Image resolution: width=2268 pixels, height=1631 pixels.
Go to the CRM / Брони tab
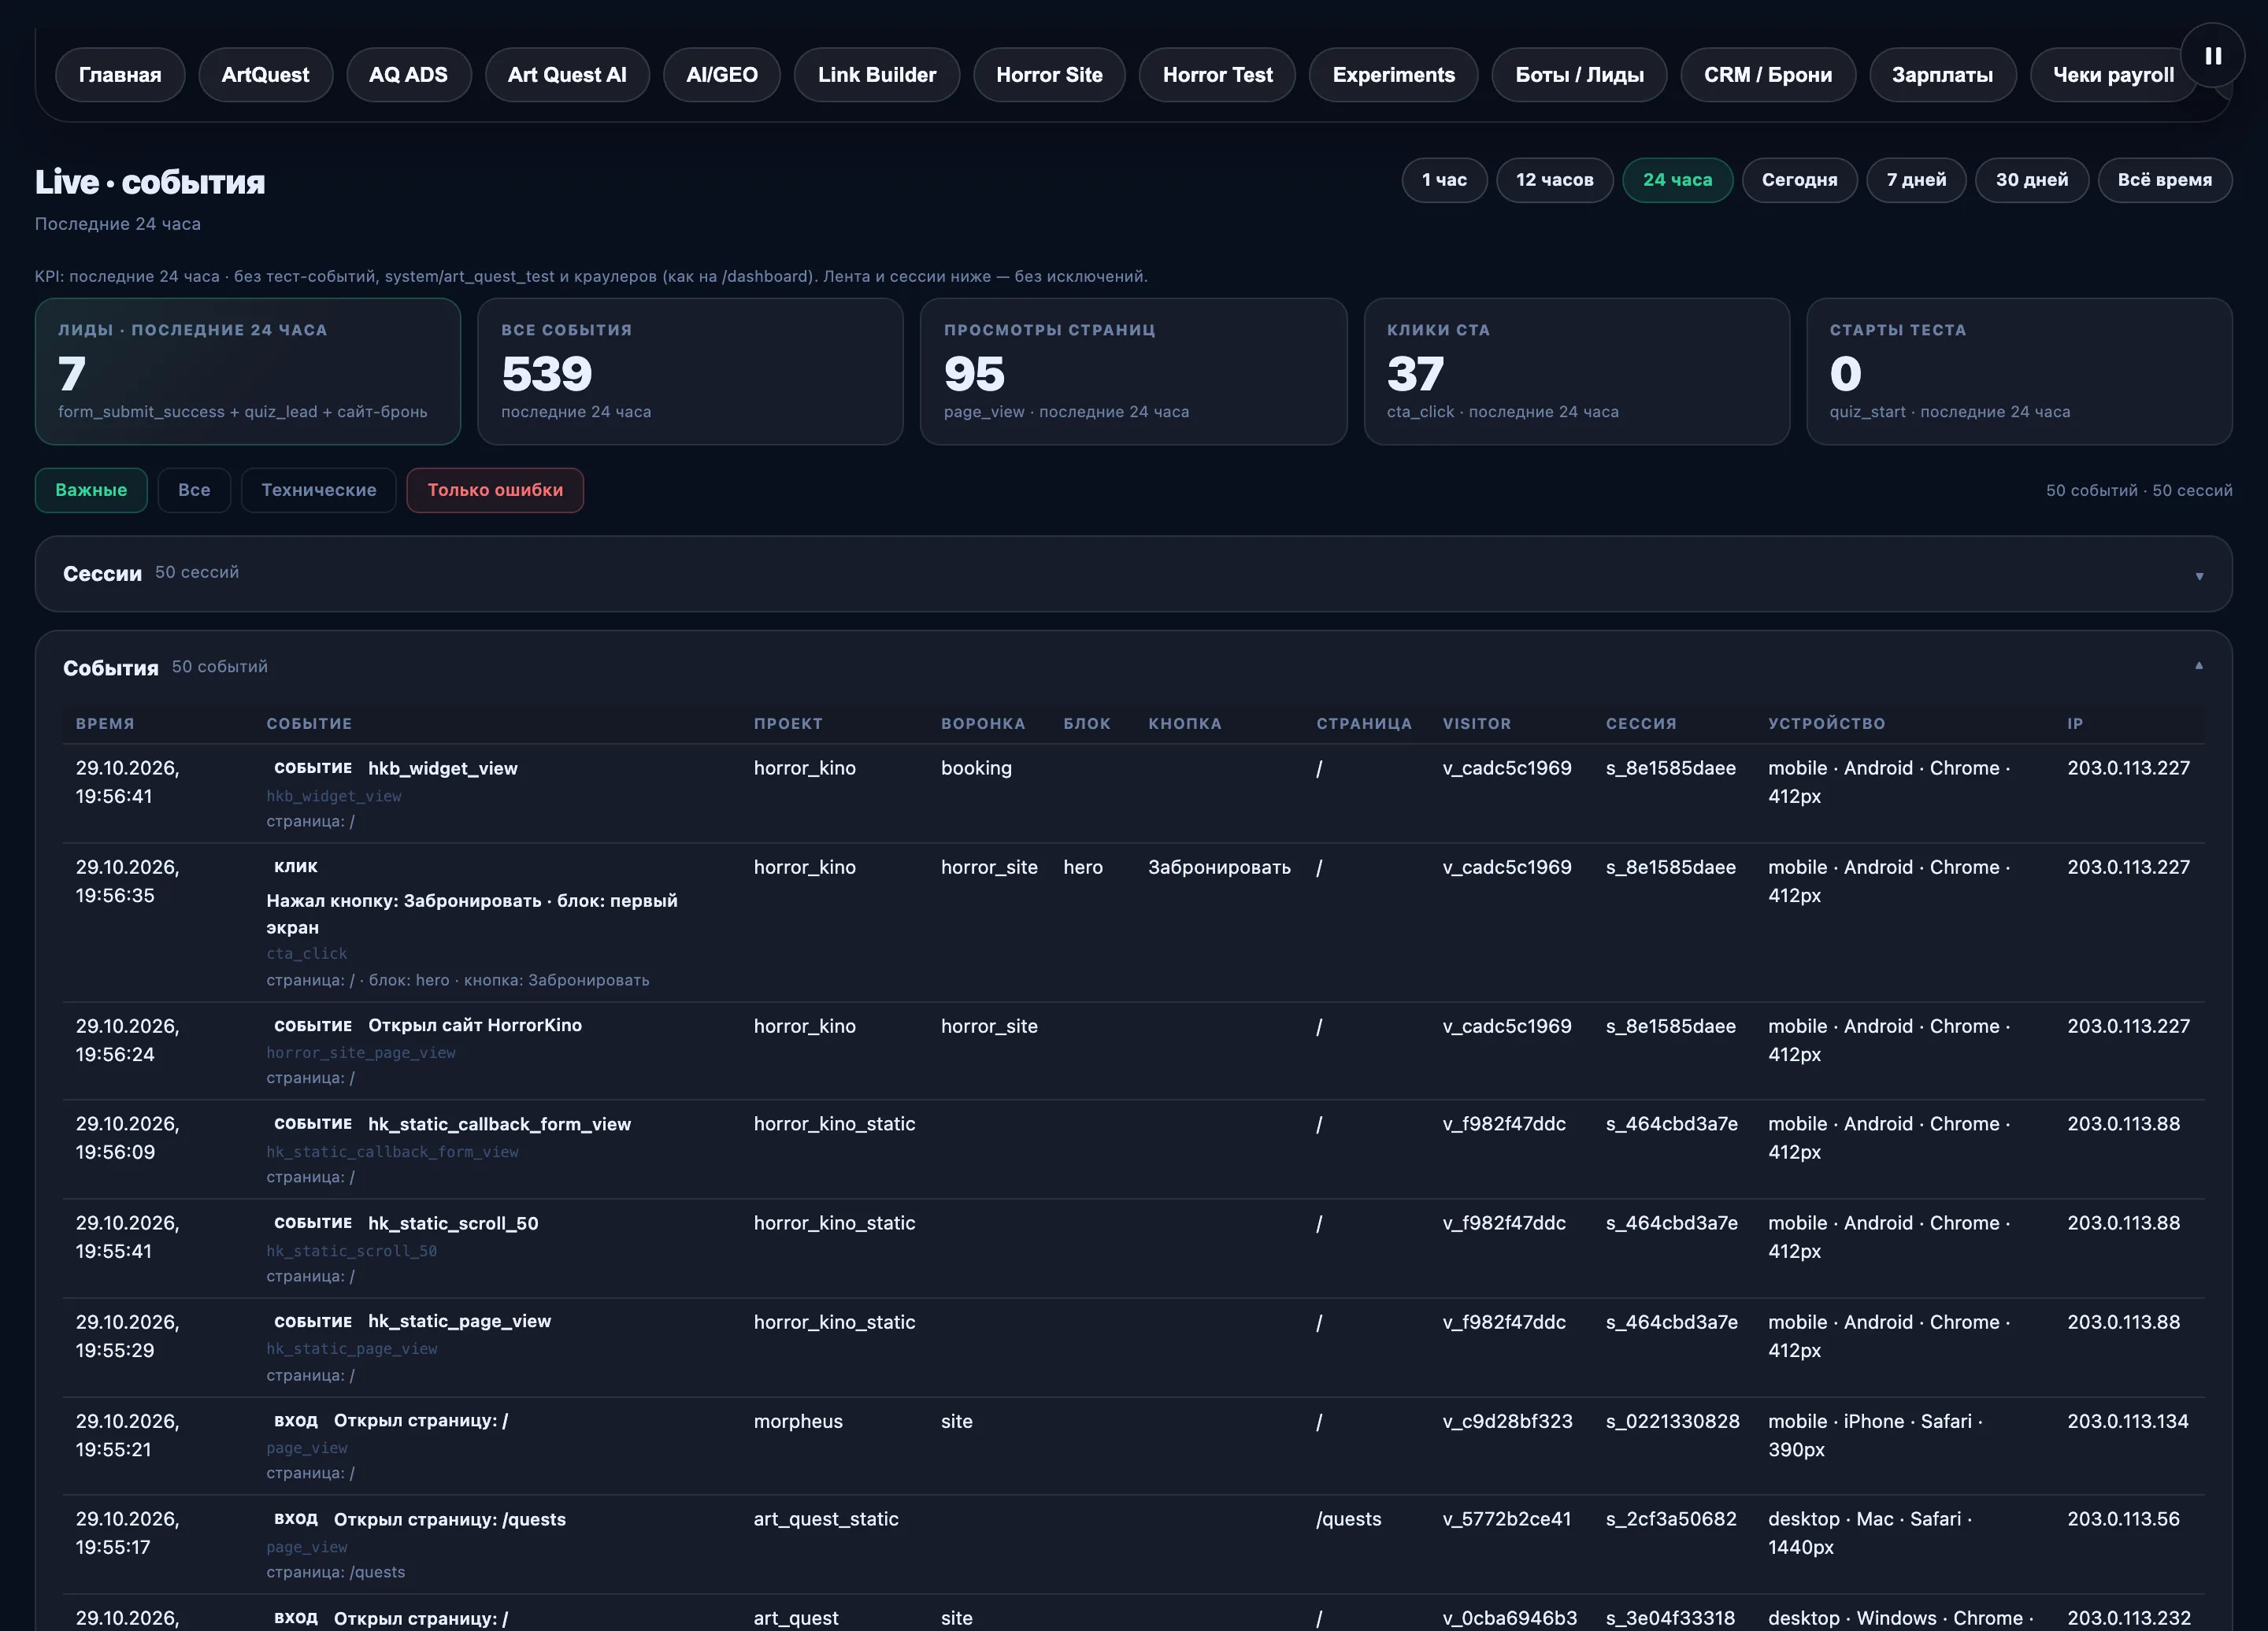coord(1767,75)
